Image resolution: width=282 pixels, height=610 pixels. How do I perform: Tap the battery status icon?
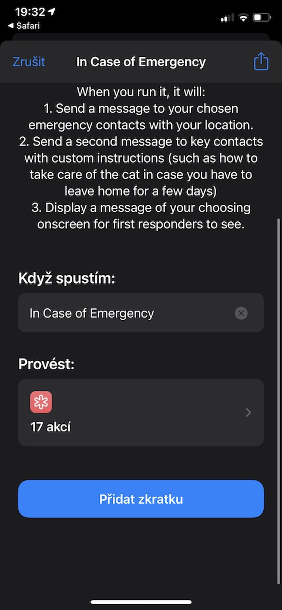262,17
